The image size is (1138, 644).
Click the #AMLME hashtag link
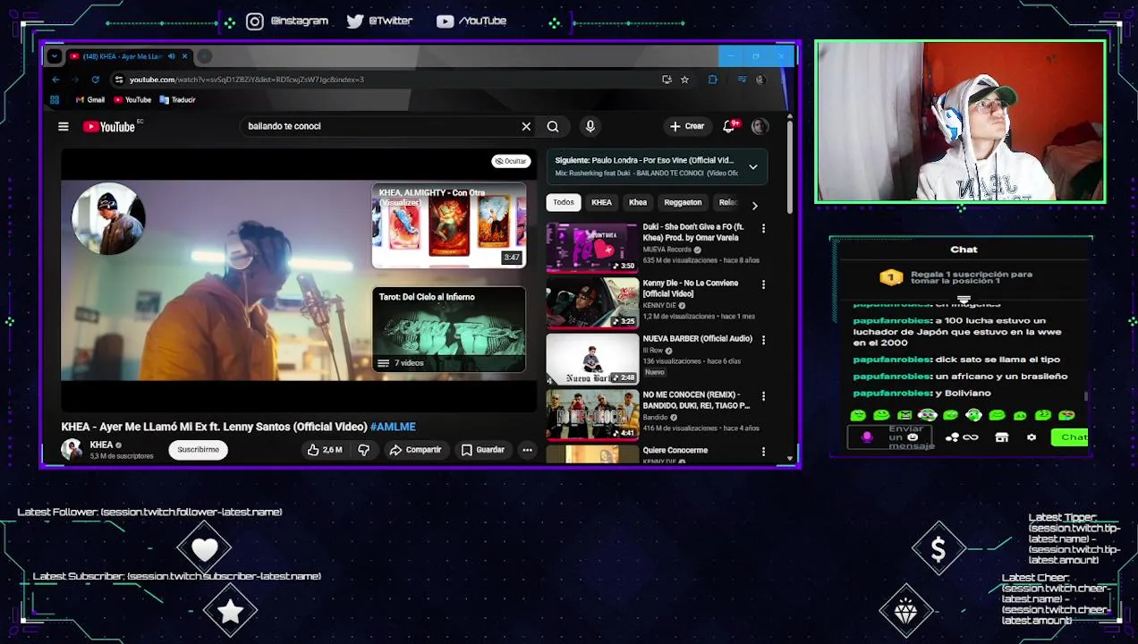(393, 427)
